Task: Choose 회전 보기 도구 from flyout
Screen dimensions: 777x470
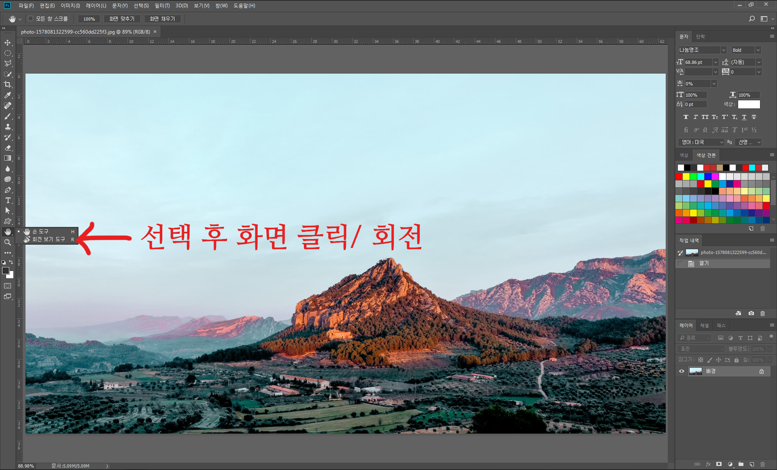Action: click(48, 239)
